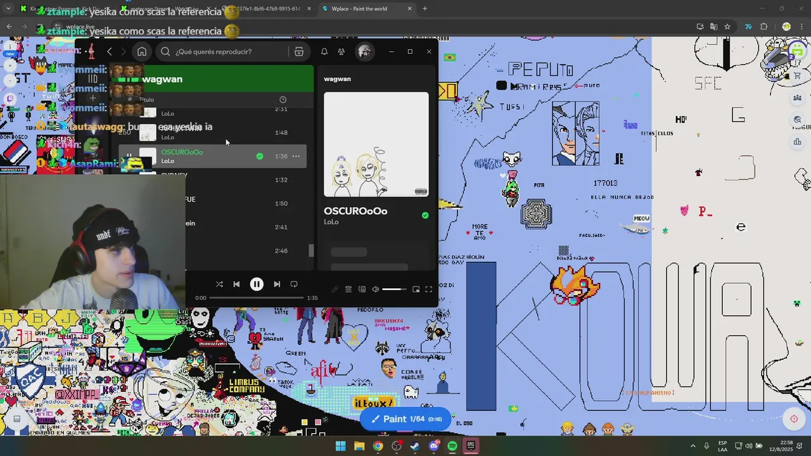Pause via the OSCUROoOo row pause icon
Viewport: 811px width, 456px height.
(129, 156)
